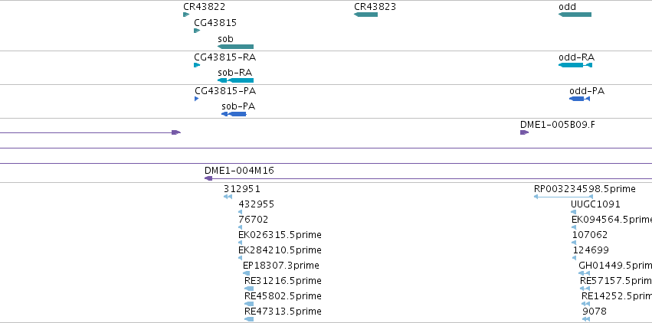The width and height of the screenshot is (652, 323).
Task: Click the odd-PA protein feature
Action: pos(580,99)
